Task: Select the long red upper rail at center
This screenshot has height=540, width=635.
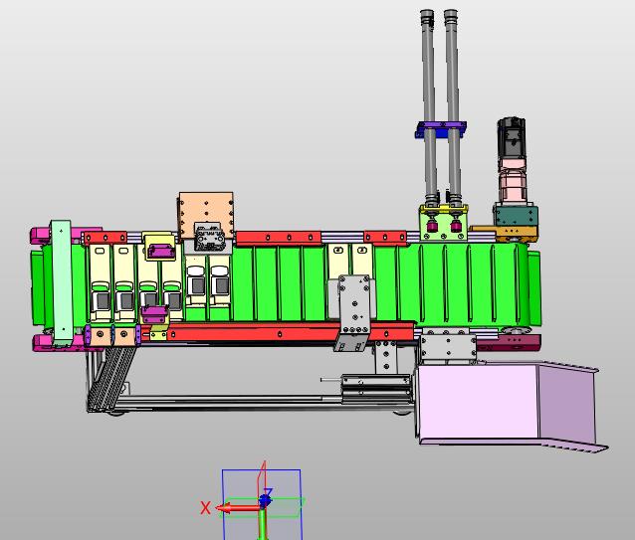Action: pos(279,238)
